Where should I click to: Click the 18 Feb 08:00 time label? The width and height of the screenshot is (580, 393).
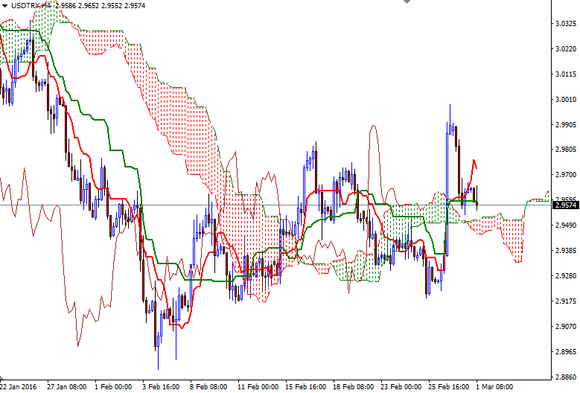pos(353,387)
